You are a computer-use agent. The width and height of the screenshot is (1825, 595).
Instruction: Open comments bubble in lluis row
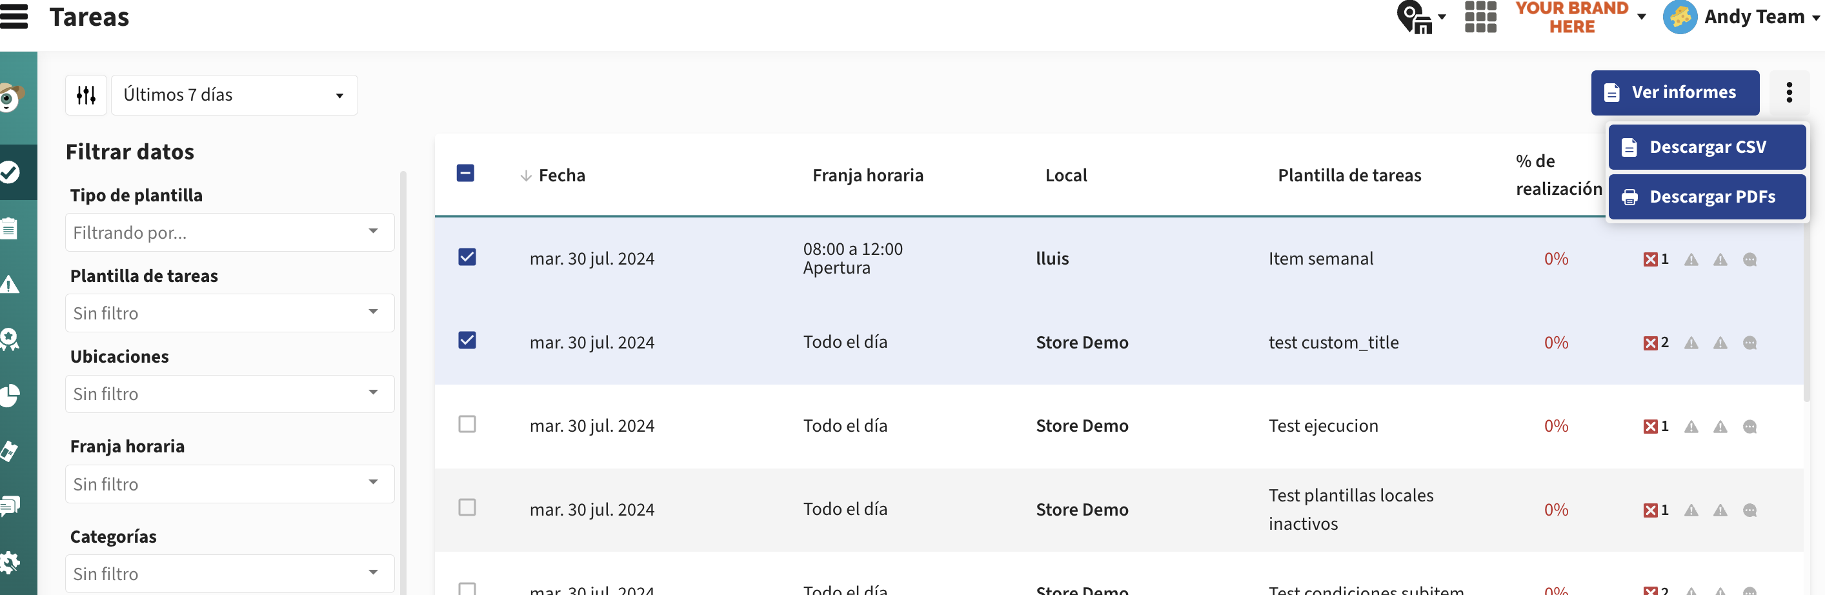[1750, 259]
